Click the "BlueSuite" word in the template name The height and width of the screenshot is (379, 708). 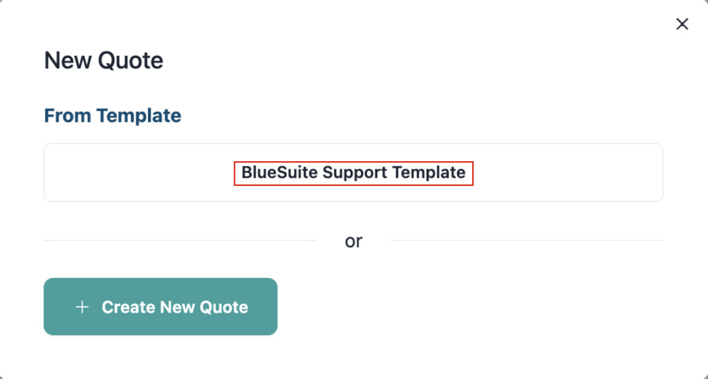[279, 173]
